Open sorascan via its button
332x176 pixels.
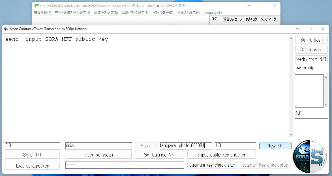tap(99, 155)
